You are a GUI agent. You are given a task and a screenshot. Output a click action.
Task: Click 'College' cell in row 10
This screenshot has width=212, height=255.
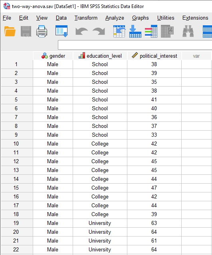(100, 144)
